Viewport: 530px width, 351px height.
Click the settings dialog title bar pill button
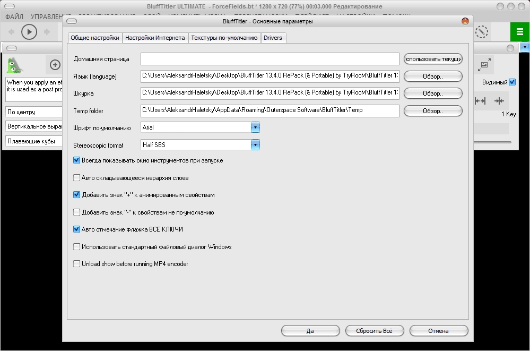(72, 21)
